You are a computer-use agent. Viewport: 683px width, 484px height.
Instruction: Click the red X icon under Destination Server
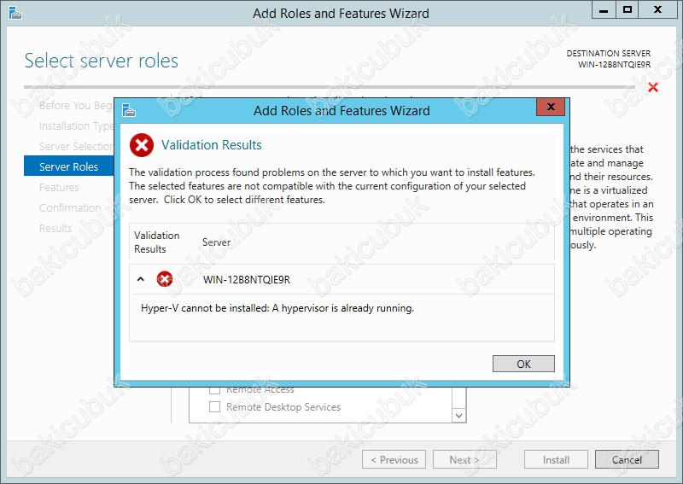pyautogui.click(x=652, y=87)
